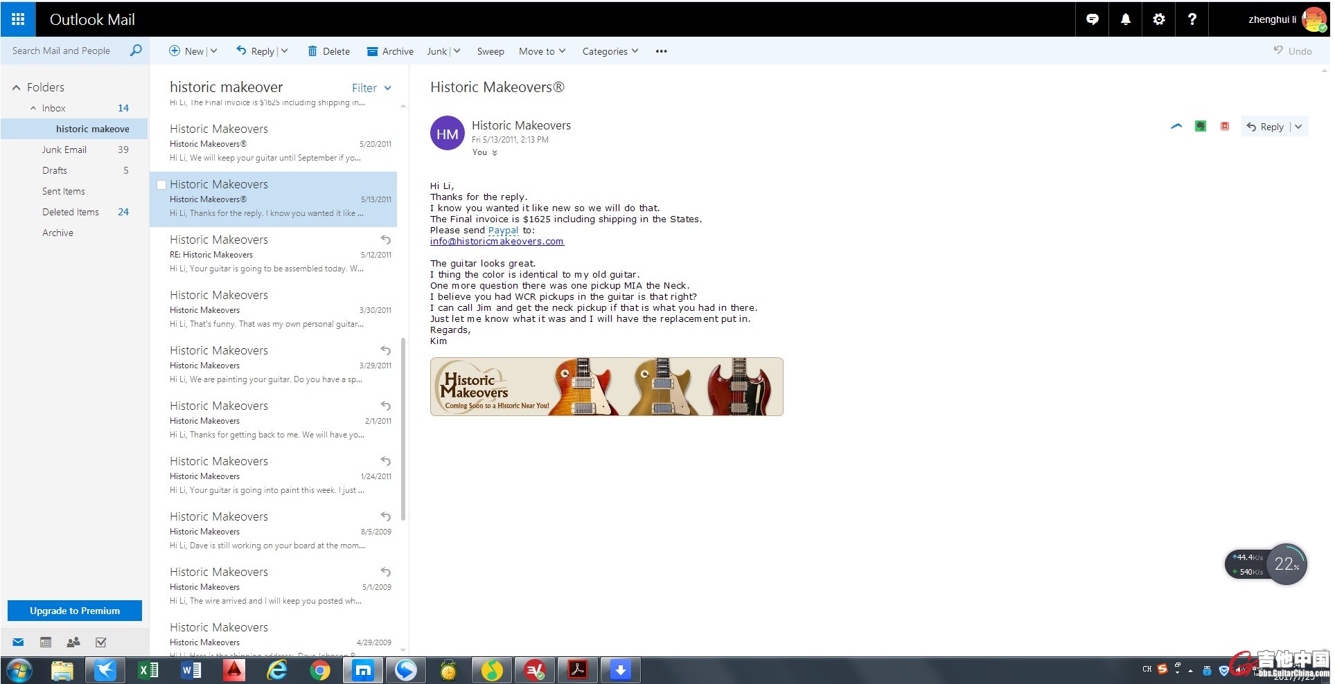Click Upgrade to Premium button
Viewport: 1335px width, 684px height.
click(x=75, y=611)
